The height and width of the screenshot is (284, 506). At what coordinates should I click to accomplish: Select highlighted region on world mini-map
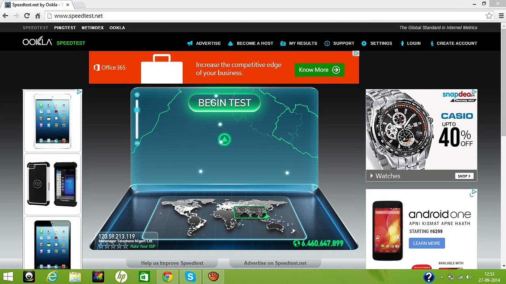[250, 212]
